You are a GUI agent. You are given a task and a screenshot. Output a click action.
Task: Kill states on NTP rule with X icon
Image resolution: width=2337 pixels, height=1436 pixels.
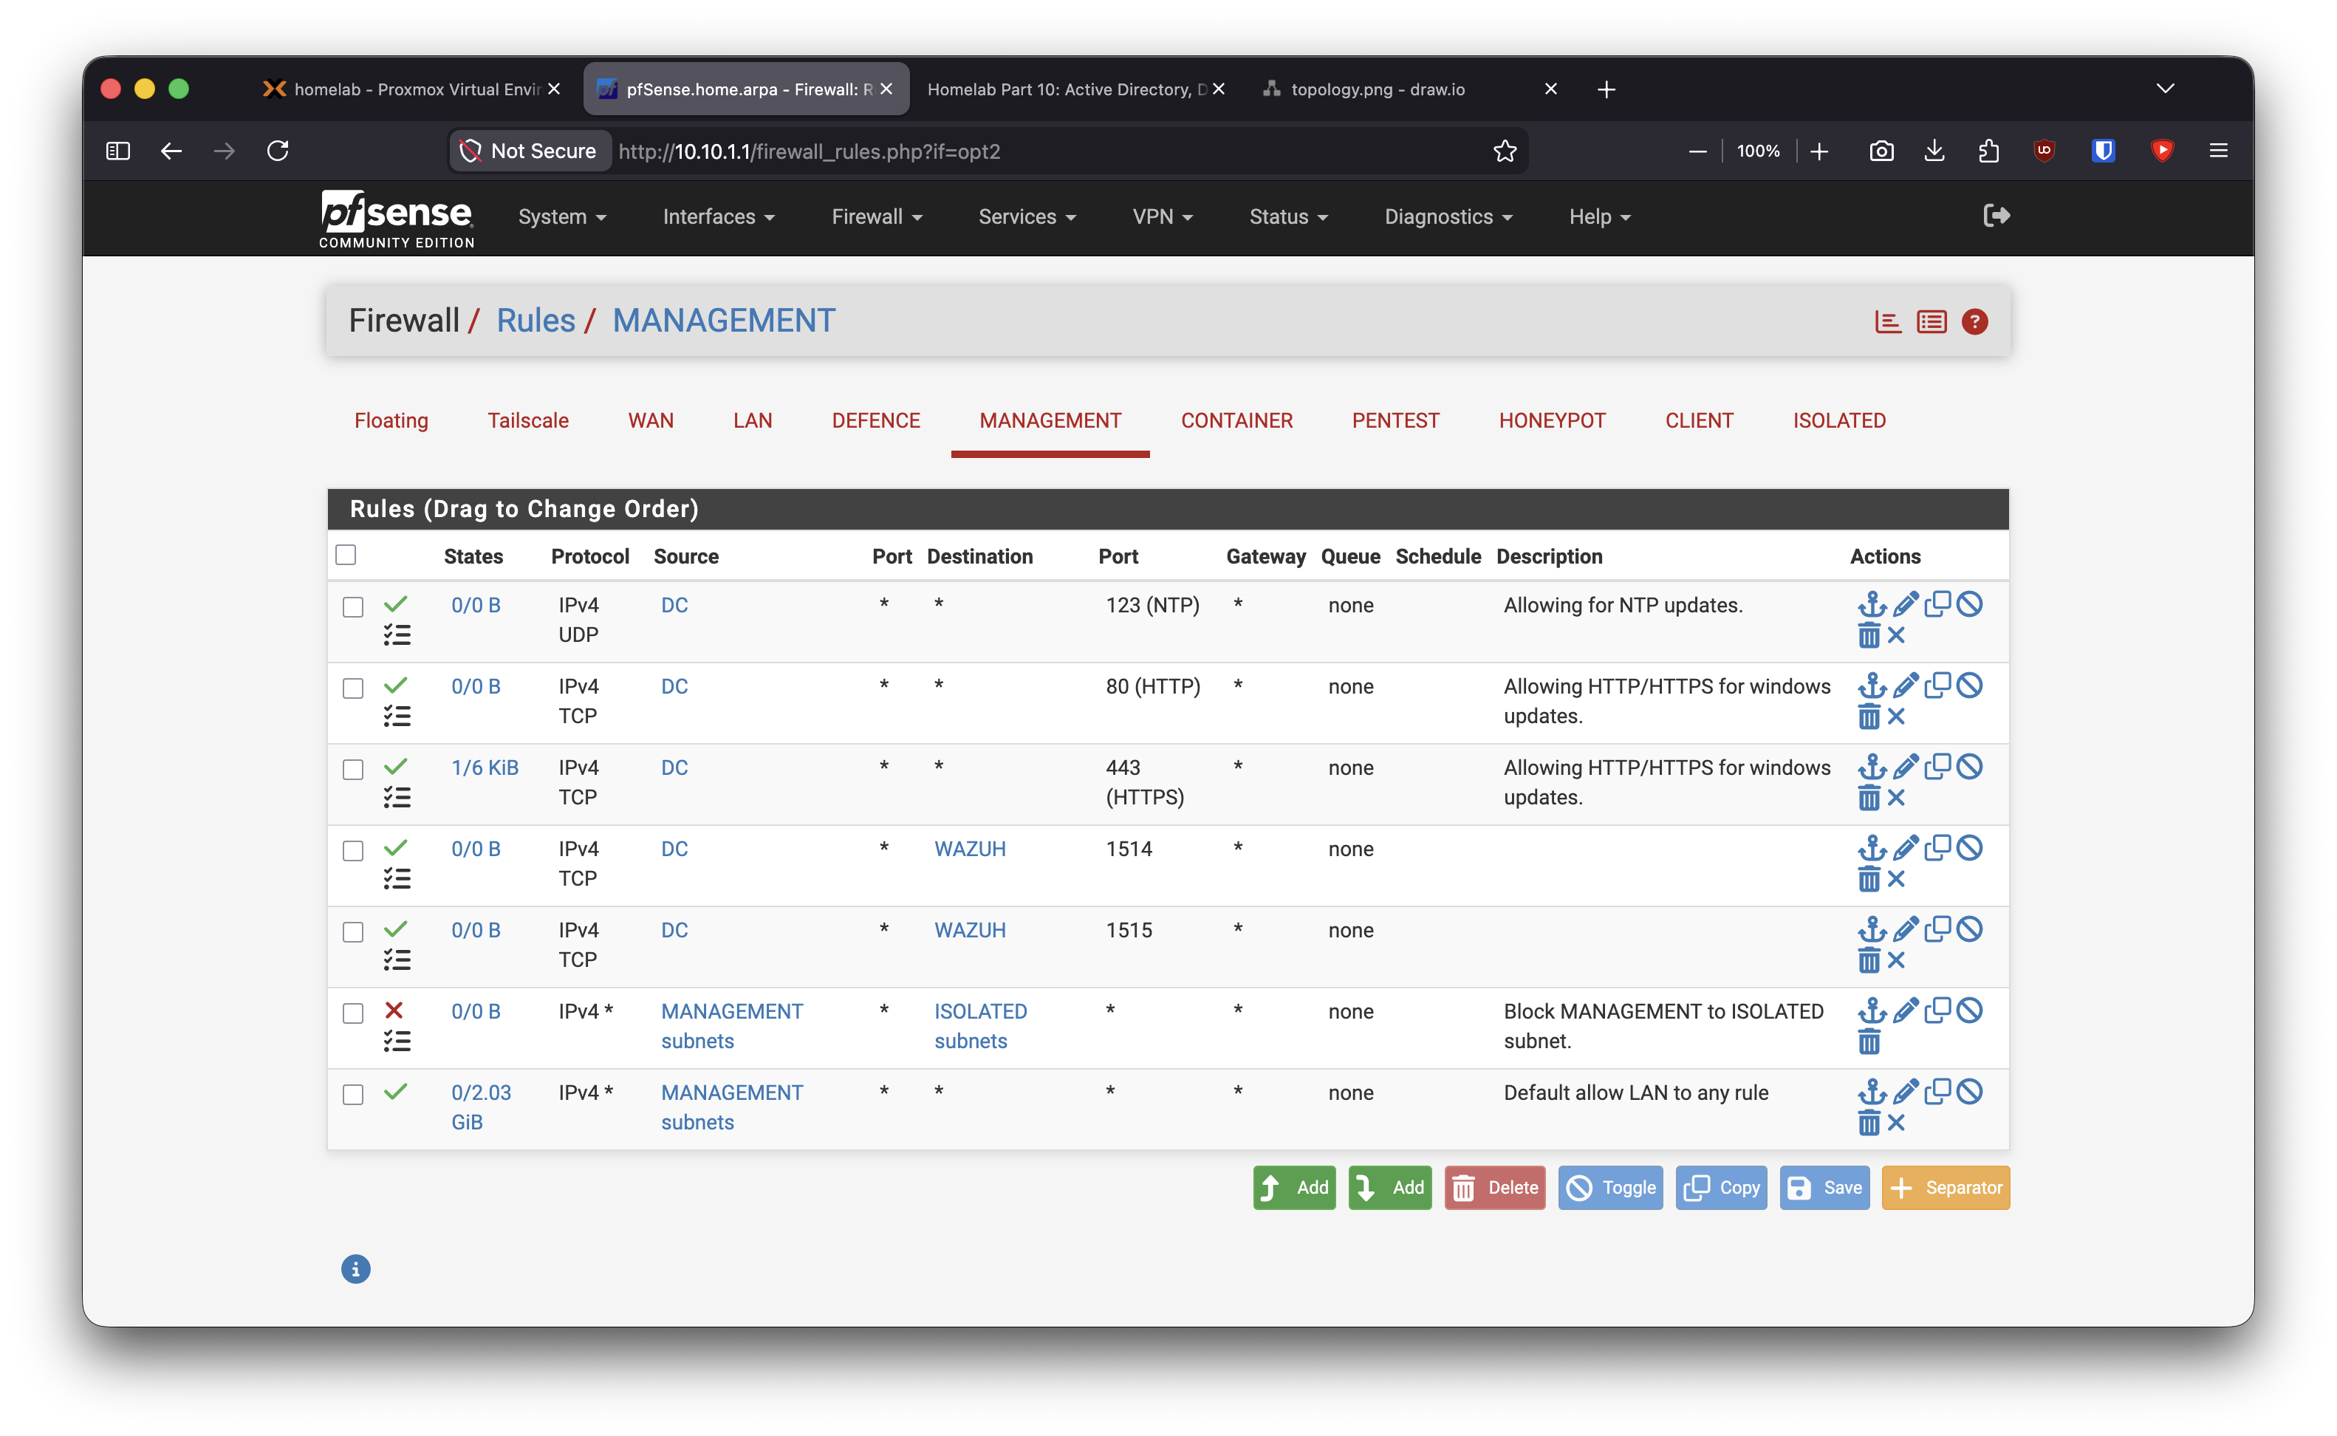pos(1896,635)
